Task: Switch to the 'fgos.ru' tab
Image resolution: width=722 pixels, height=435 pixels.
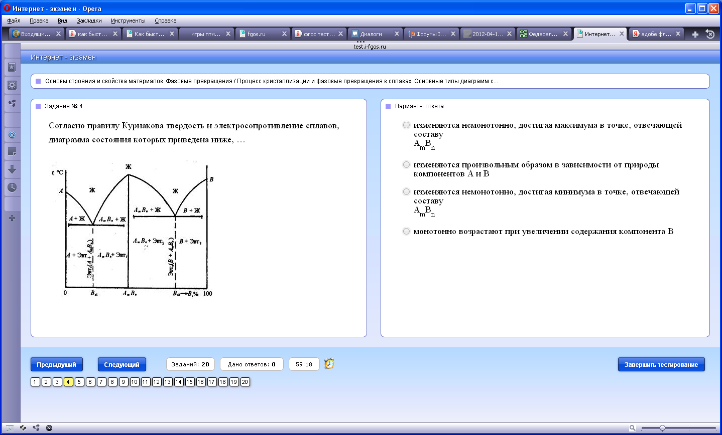Action: click(x=262, y=34)
